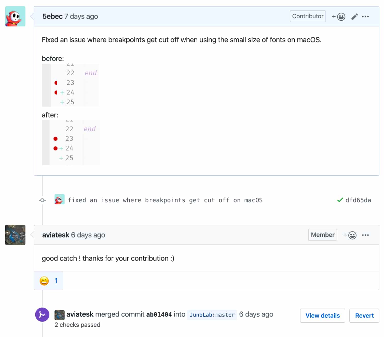Click the green check status icon
The image size is (384, 337).
(x=340, y=200)
